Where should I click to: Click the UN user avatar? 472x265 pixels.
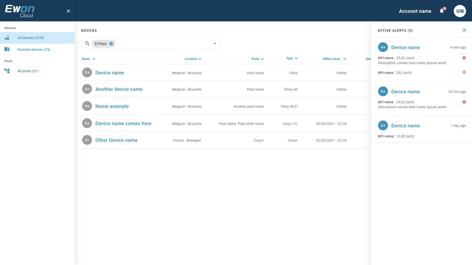pos(460,11)
